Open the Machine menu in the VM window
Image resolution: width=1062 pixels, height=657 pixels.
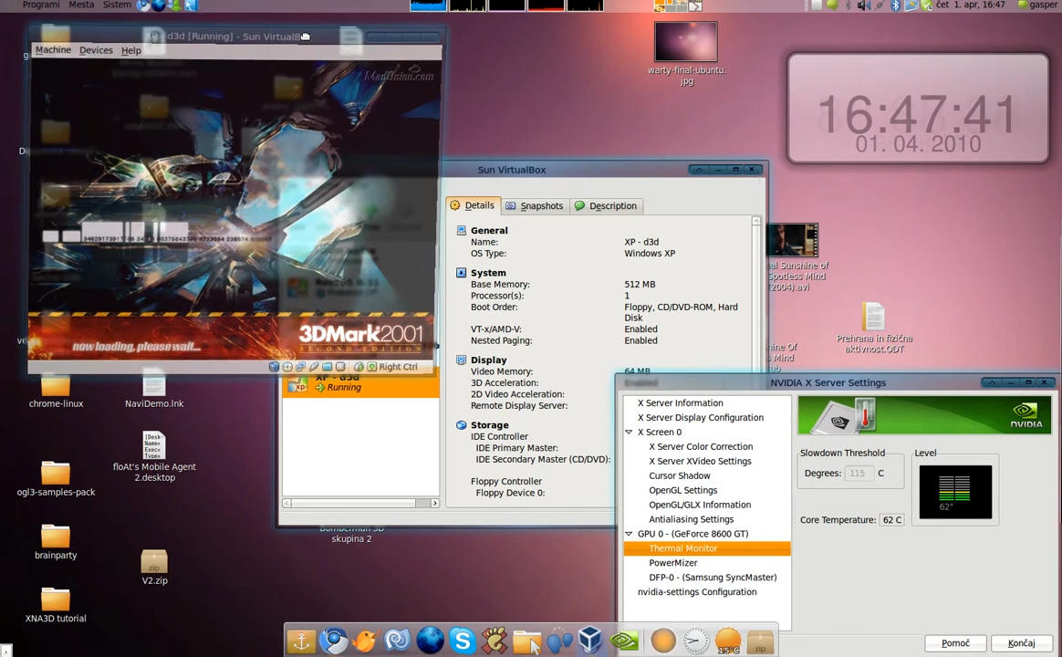pyautogui.click(x=53, y=50)
